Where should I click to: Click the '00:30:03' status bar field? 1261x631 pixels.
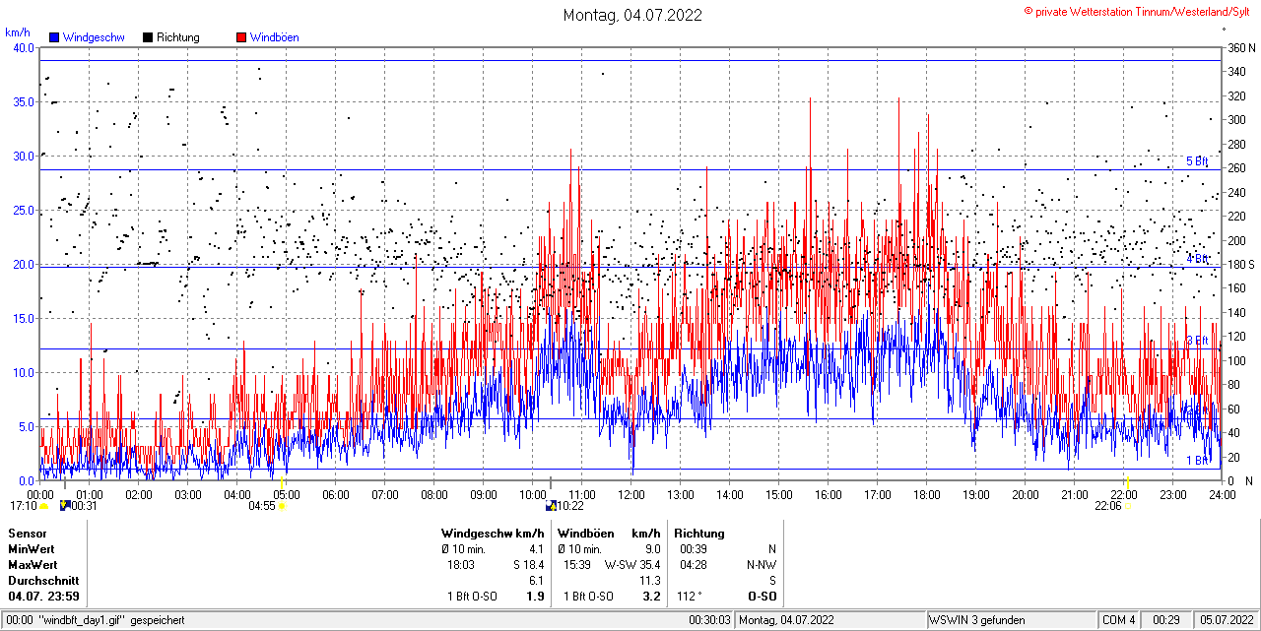coord(710,620)
